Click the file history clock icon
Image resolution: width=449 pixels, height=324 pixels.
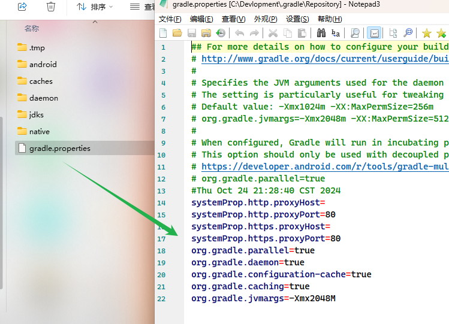coord(221,33)
